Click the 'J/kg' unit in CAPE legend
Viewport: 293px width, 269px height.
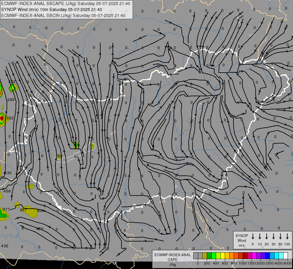point(172,264)
